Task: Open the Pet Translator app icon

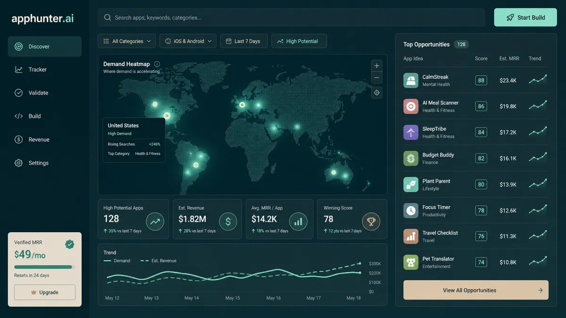Action: [411, 262]
